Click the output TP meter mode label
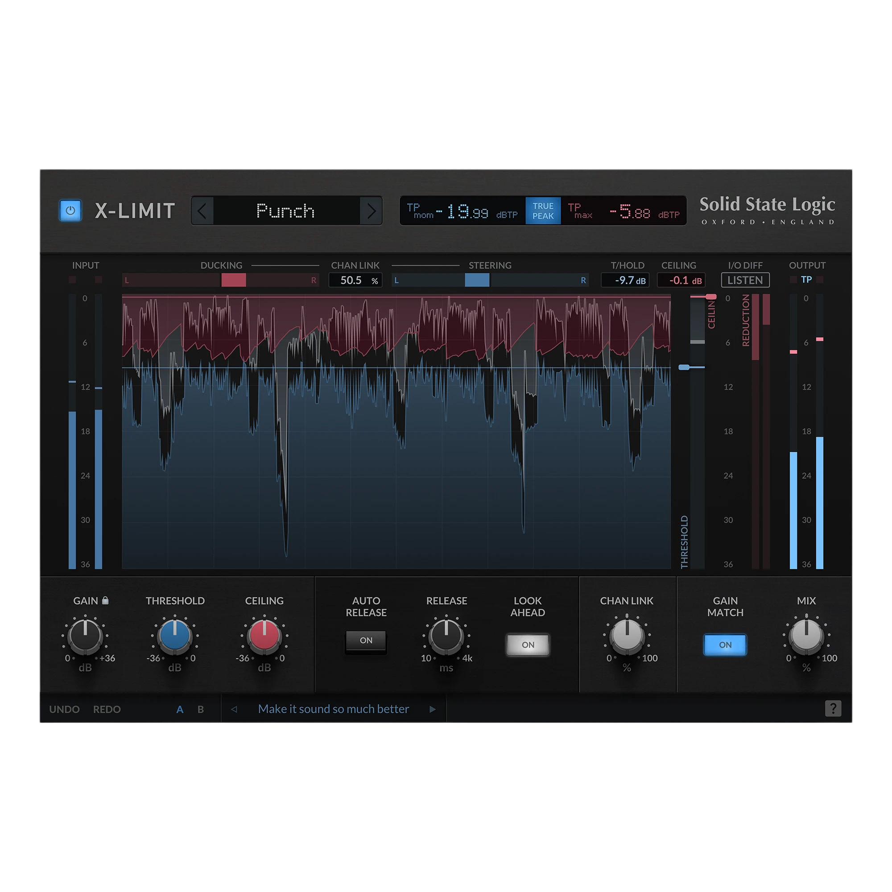The width and height of the screenshot is (892, 892). click(806, 279)
